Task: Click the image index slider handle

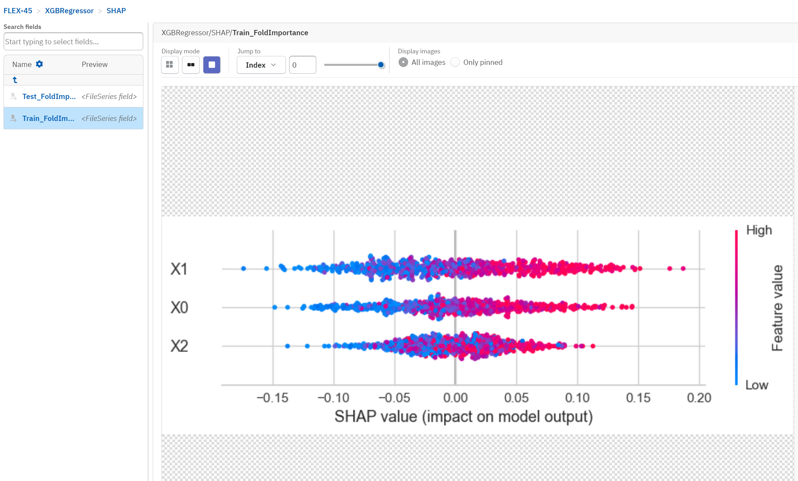Action: coord(381,65)
